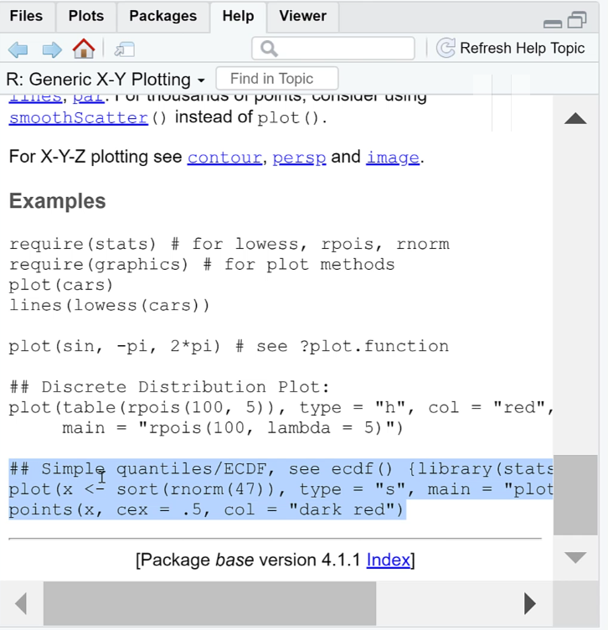
Task: Open the Generic X-Y Plotting topic dropdown
Action: (106, 79)
